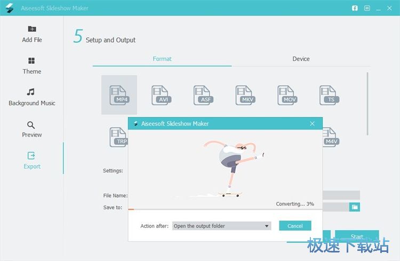Close the conversion progress dialog
Screen dimensions: 400x261
click(x=312, y=124)
